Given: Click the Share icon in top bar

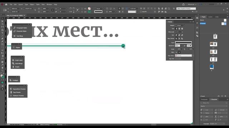Looking at the screenshot, I should (184, 4).
